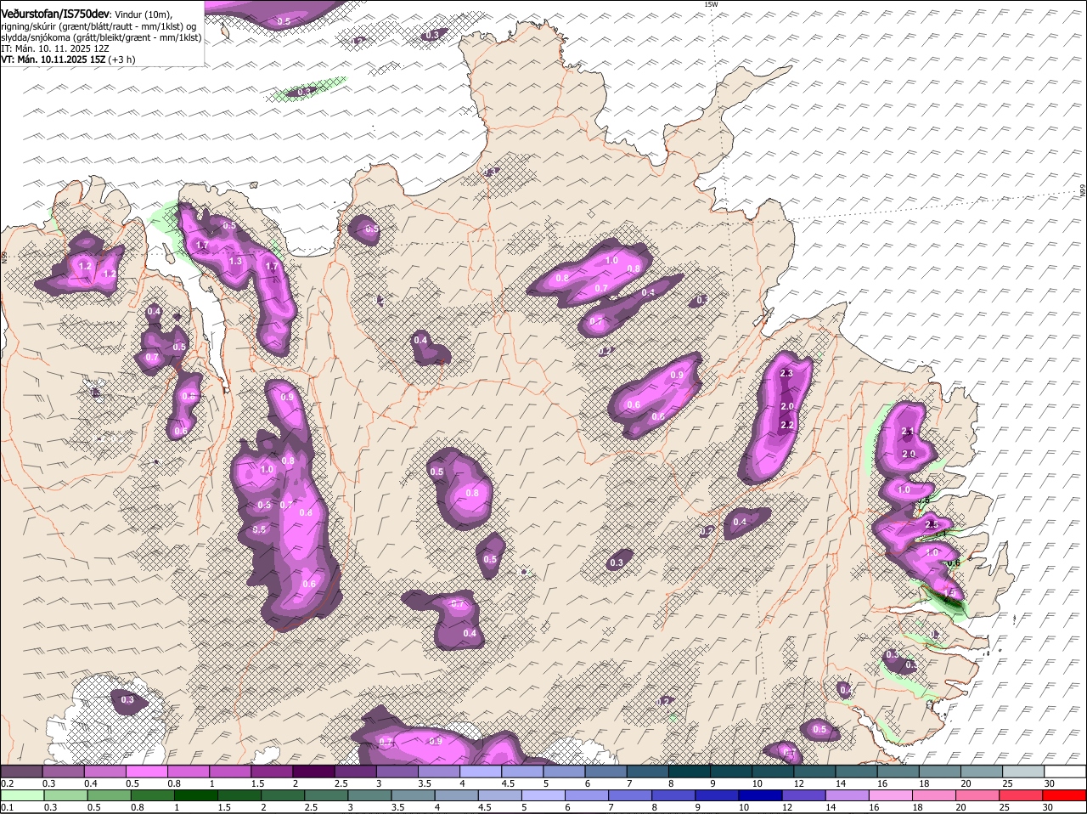
Task: Click the '2.1' precipitation value on the map
Action: pyautogui.click(x=907, y=432)
